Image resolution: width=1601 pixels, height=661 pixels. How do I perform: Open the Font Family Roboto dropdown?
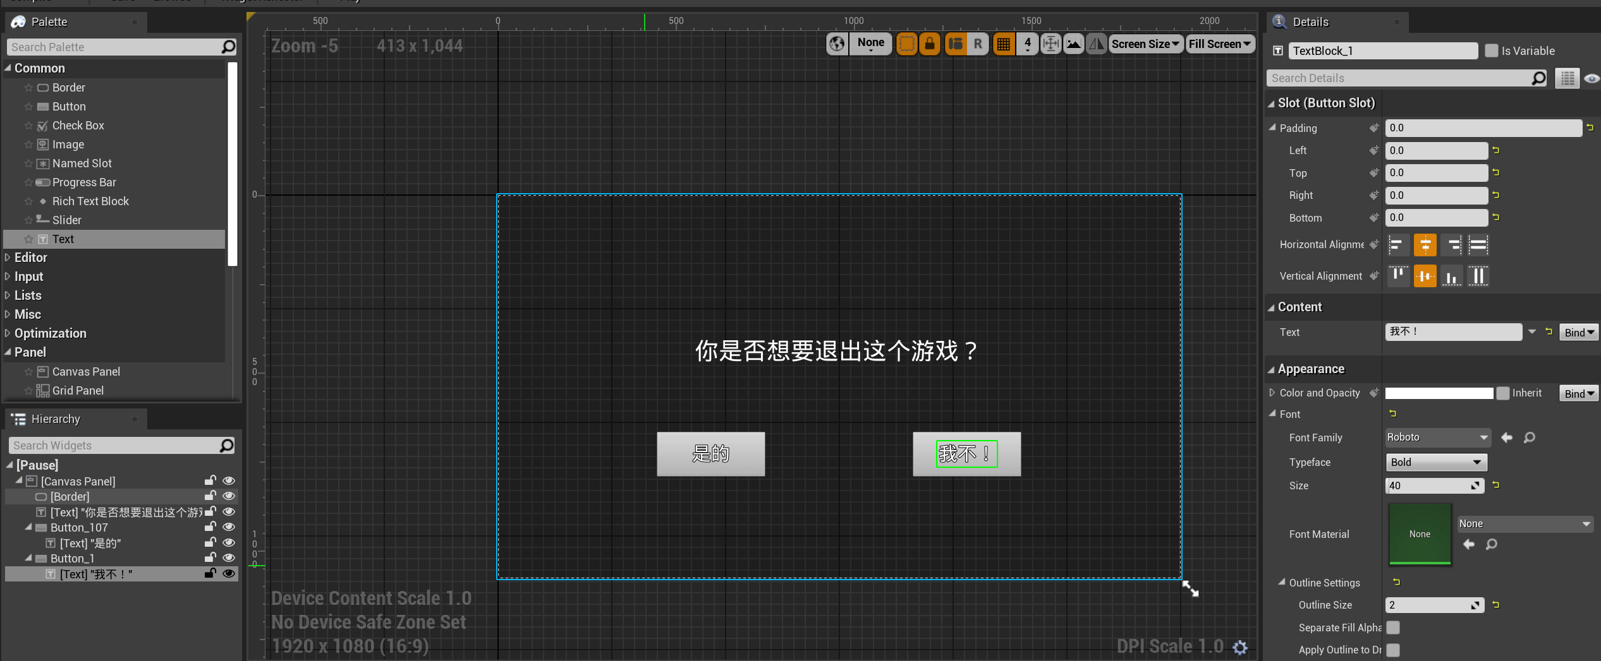pyautogui.click(x=1437, y=438)
